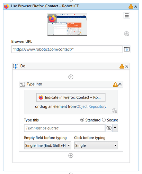Image resolution: width=142 pixels, height=174 pixels.
Task: Add activity with plus icon above Type Into
Action: point(71,77)
